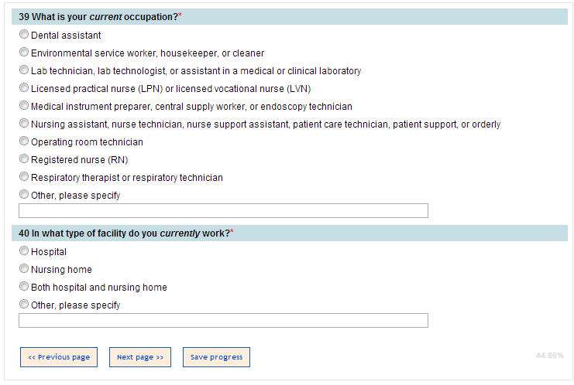Select the Dental assistant occupation option
The height and width of the screenshot is (385, 574).
tap(24, 35)
